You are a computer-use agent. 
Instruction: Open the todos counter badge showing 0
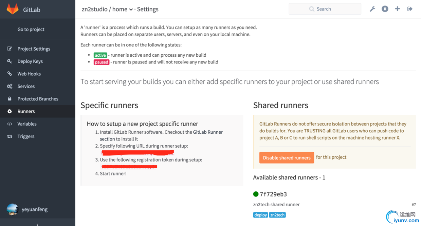coord(385,9)
